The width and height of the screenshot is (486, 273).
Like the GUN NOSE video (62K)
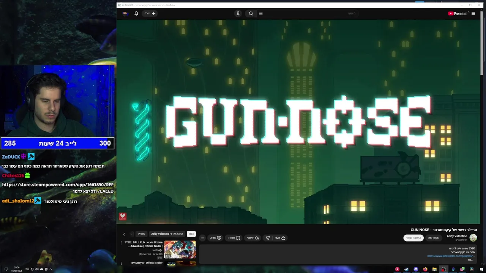(x=280, y=238)
